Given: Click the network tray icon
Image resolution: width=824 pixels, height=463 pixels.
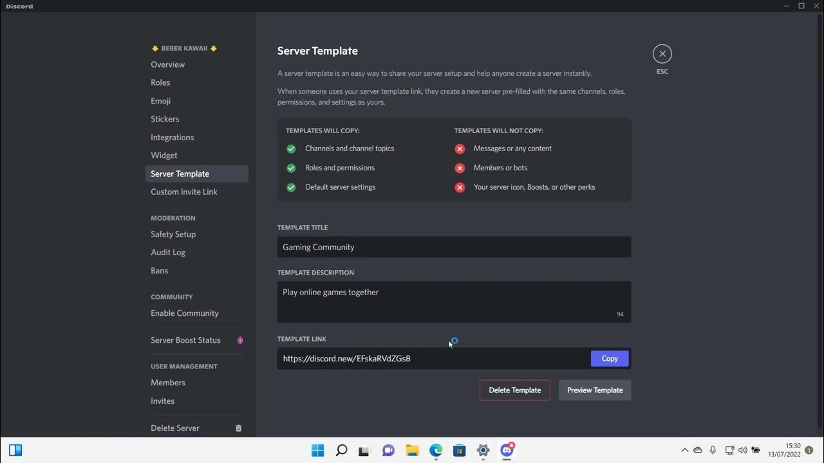Looking at the screenshot, I should 729,450.
